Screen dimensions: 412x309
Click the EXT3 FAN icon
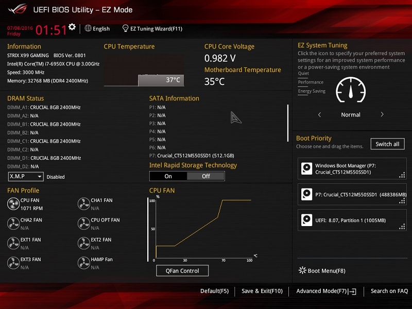(x=13, y=263)
